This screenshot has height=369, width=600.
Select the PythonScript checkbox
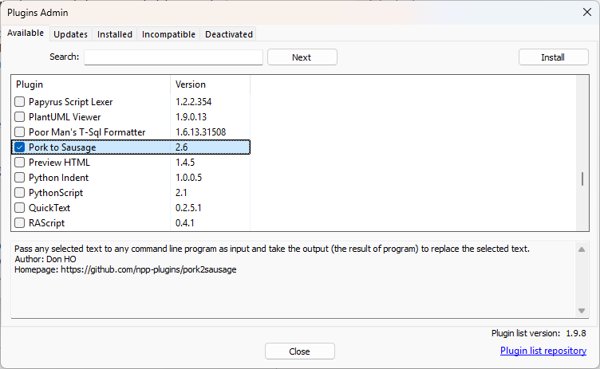click(19, 193)
